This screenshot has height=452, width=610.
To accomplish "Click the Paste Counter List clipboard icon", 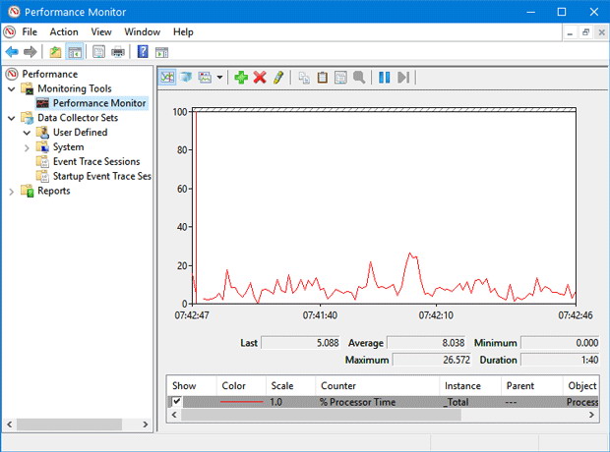I will click(x=322, y=78).
